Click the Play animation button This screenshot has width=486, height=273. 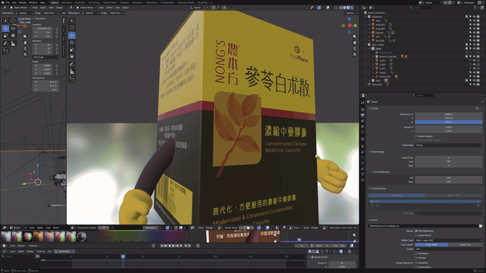[173, 246]
